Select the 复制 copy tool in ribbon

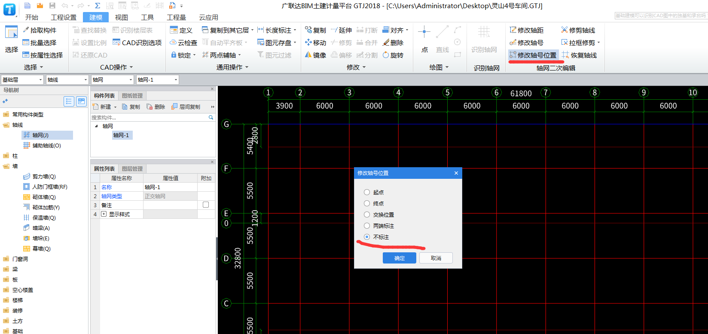click(x=315, y=30)
